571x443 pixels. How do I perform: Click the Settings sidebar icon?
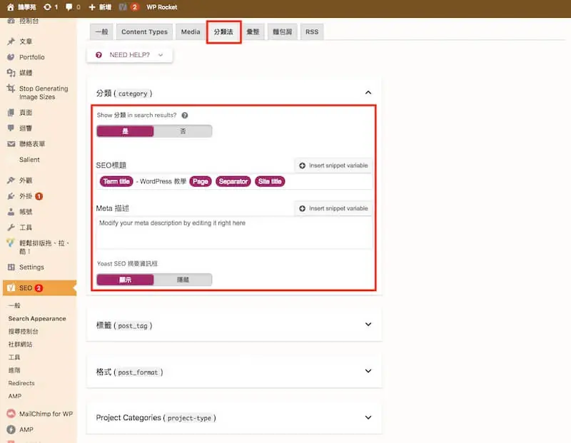(11, 268)
